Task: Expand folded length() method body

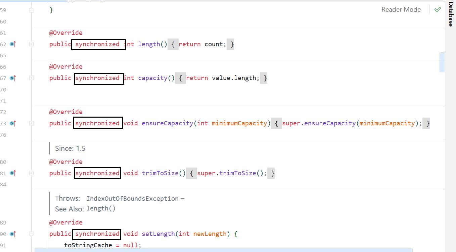Action: coord(31,44)
